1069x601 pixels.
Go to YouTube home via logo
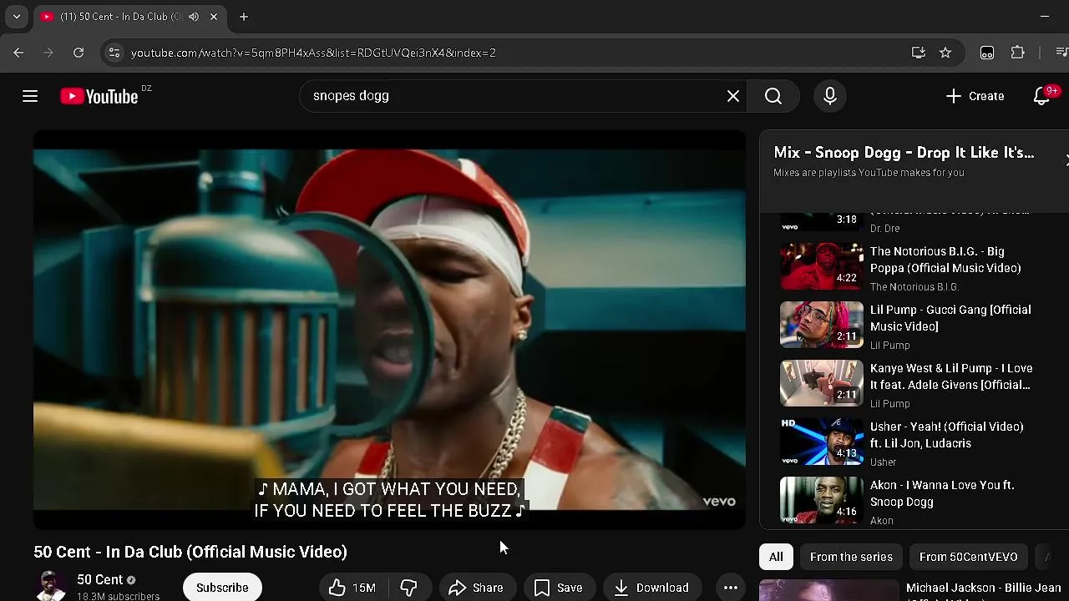pos(99,97)
